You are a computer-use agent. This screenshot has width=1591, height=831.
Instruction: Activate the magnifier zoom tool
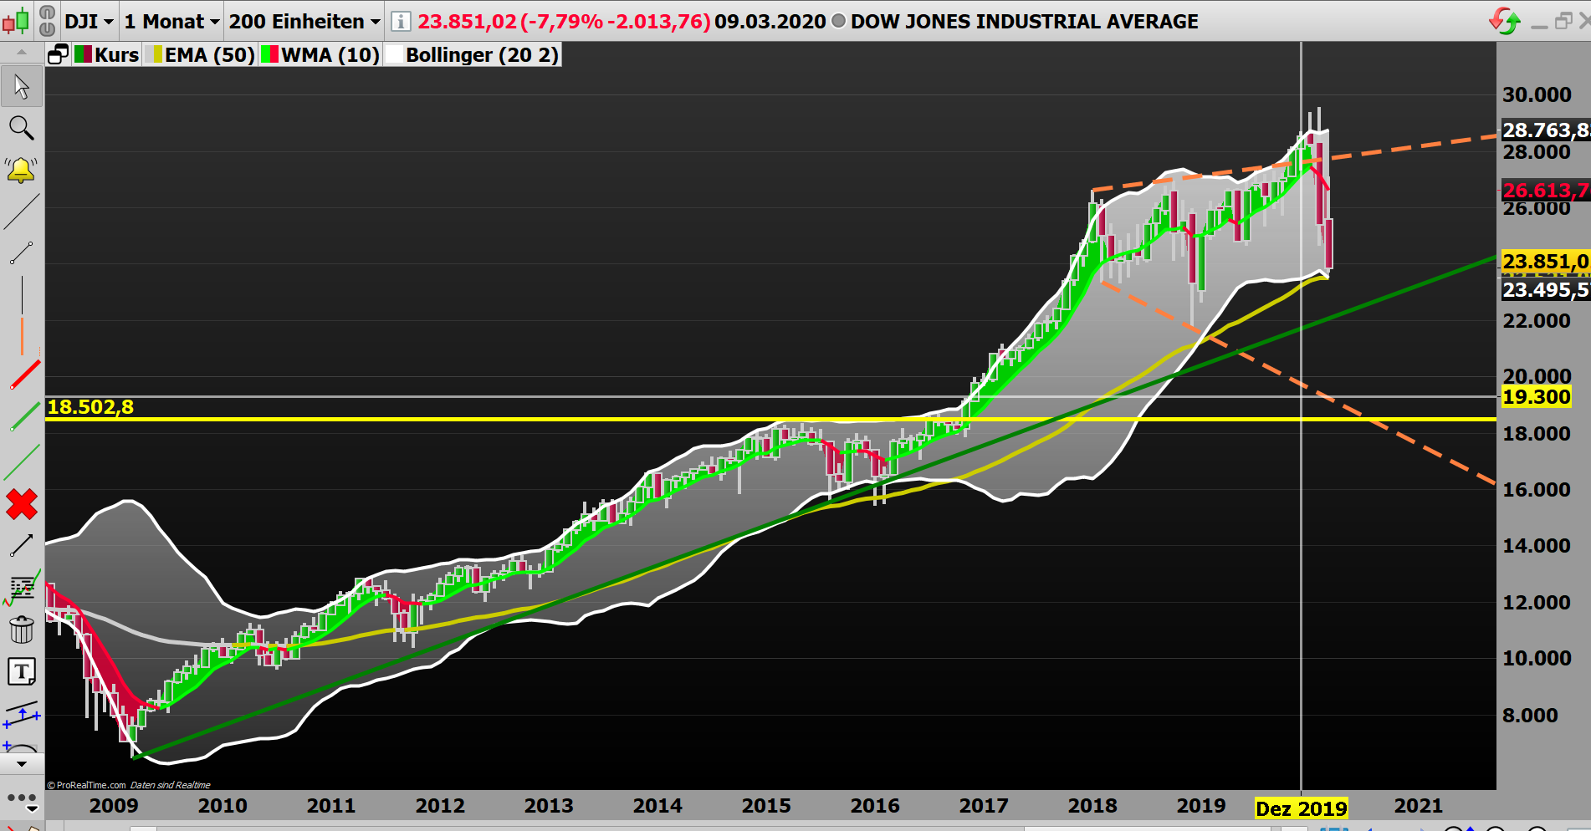click(x=20, y=128)
